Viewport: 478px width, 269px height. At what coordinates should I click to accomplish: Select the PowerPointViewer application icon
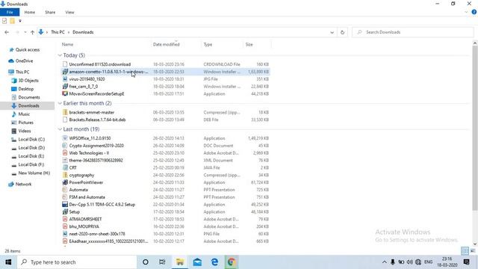coord(65,182)
